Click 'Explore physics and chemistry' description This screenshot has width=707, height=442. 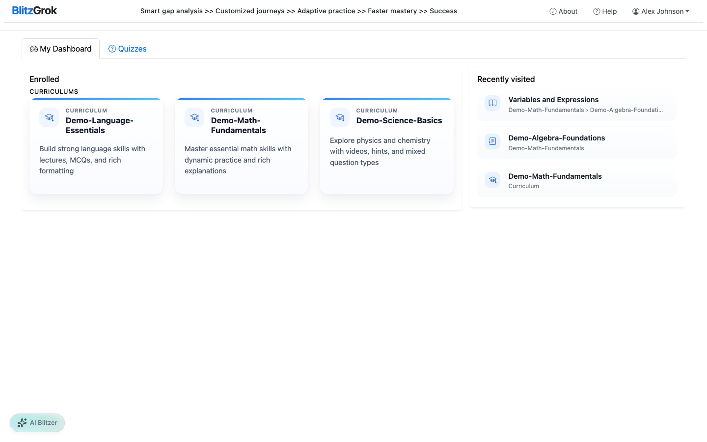[x=380, y=152]
